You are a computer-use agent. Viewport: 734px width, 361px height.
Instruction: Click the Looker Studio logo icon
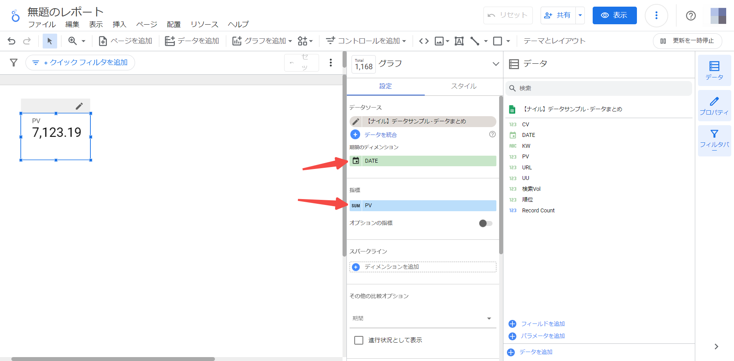coord(15,16)
